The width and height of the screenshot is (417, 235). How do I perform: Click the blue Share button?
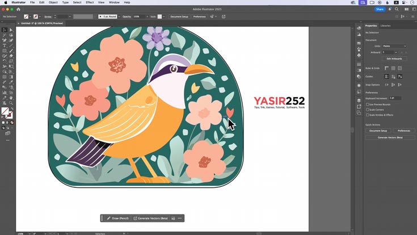380,9
